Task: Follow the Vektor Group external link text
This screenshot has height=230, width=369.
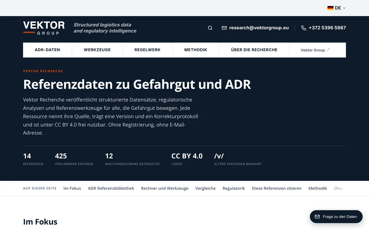Action: click(x=313, y=50)
